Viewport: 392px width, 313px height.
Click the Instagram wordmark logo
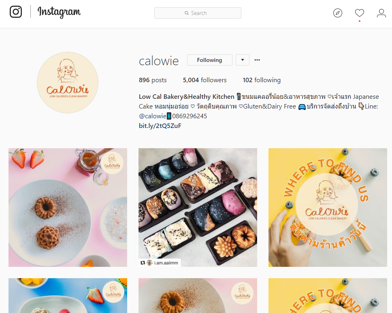[59, 12]
